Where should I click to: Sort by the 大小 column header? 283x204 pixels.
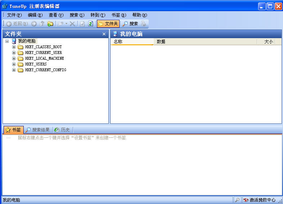(266, 42)
